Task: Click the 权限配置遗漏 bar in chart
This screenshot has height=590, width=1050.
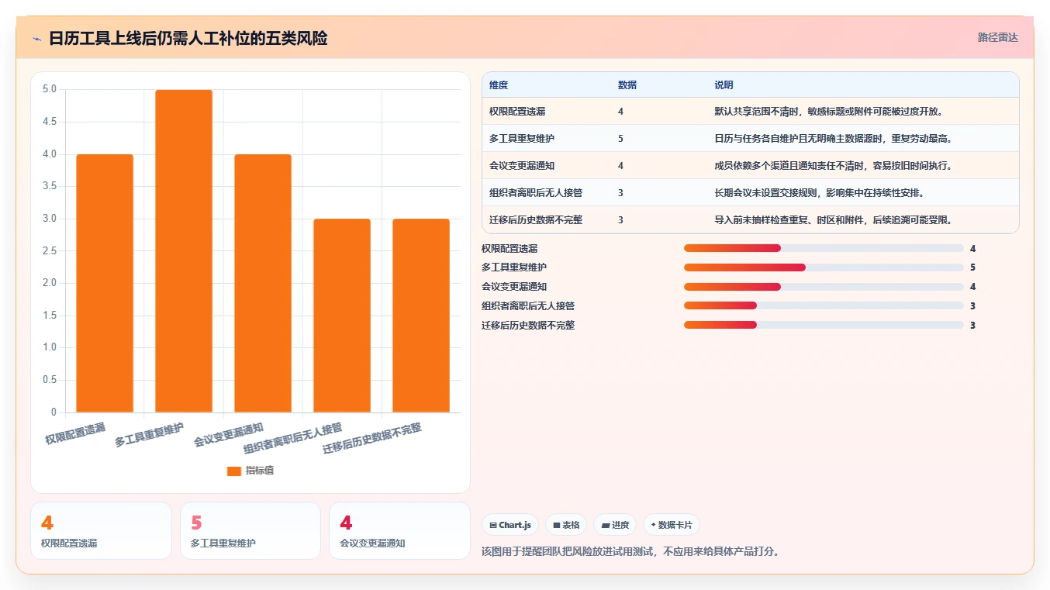Action: [x=105, y=283]
